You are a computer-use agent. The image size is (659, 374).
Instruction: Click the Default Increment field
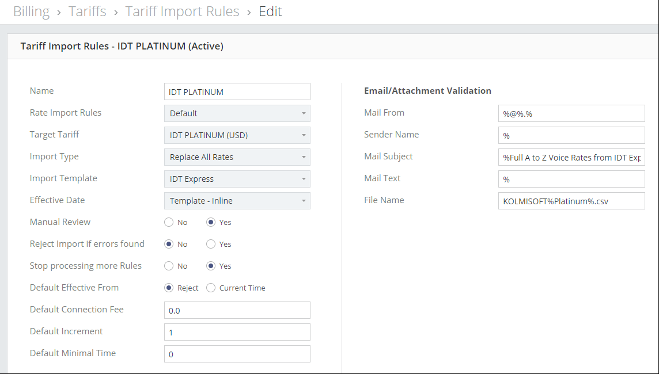[237, 332]
